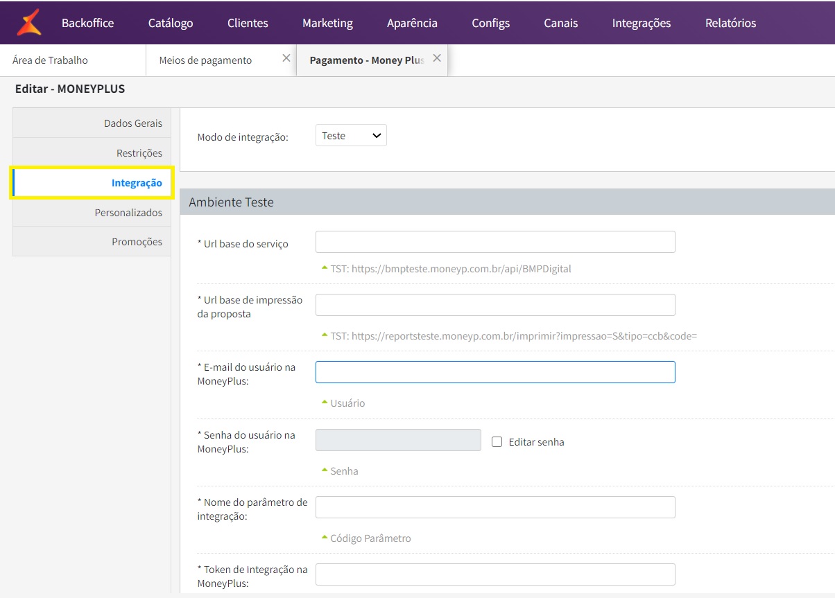
Task: Focus Token de Integração na MoneyPlus field
Action: [x=495, y=574]
